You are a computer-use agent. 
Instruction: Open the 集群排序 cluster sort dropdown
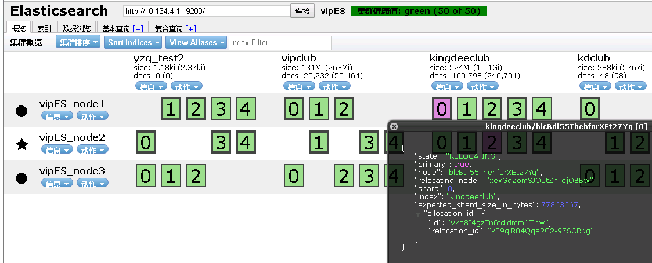[x=78, y=42]
